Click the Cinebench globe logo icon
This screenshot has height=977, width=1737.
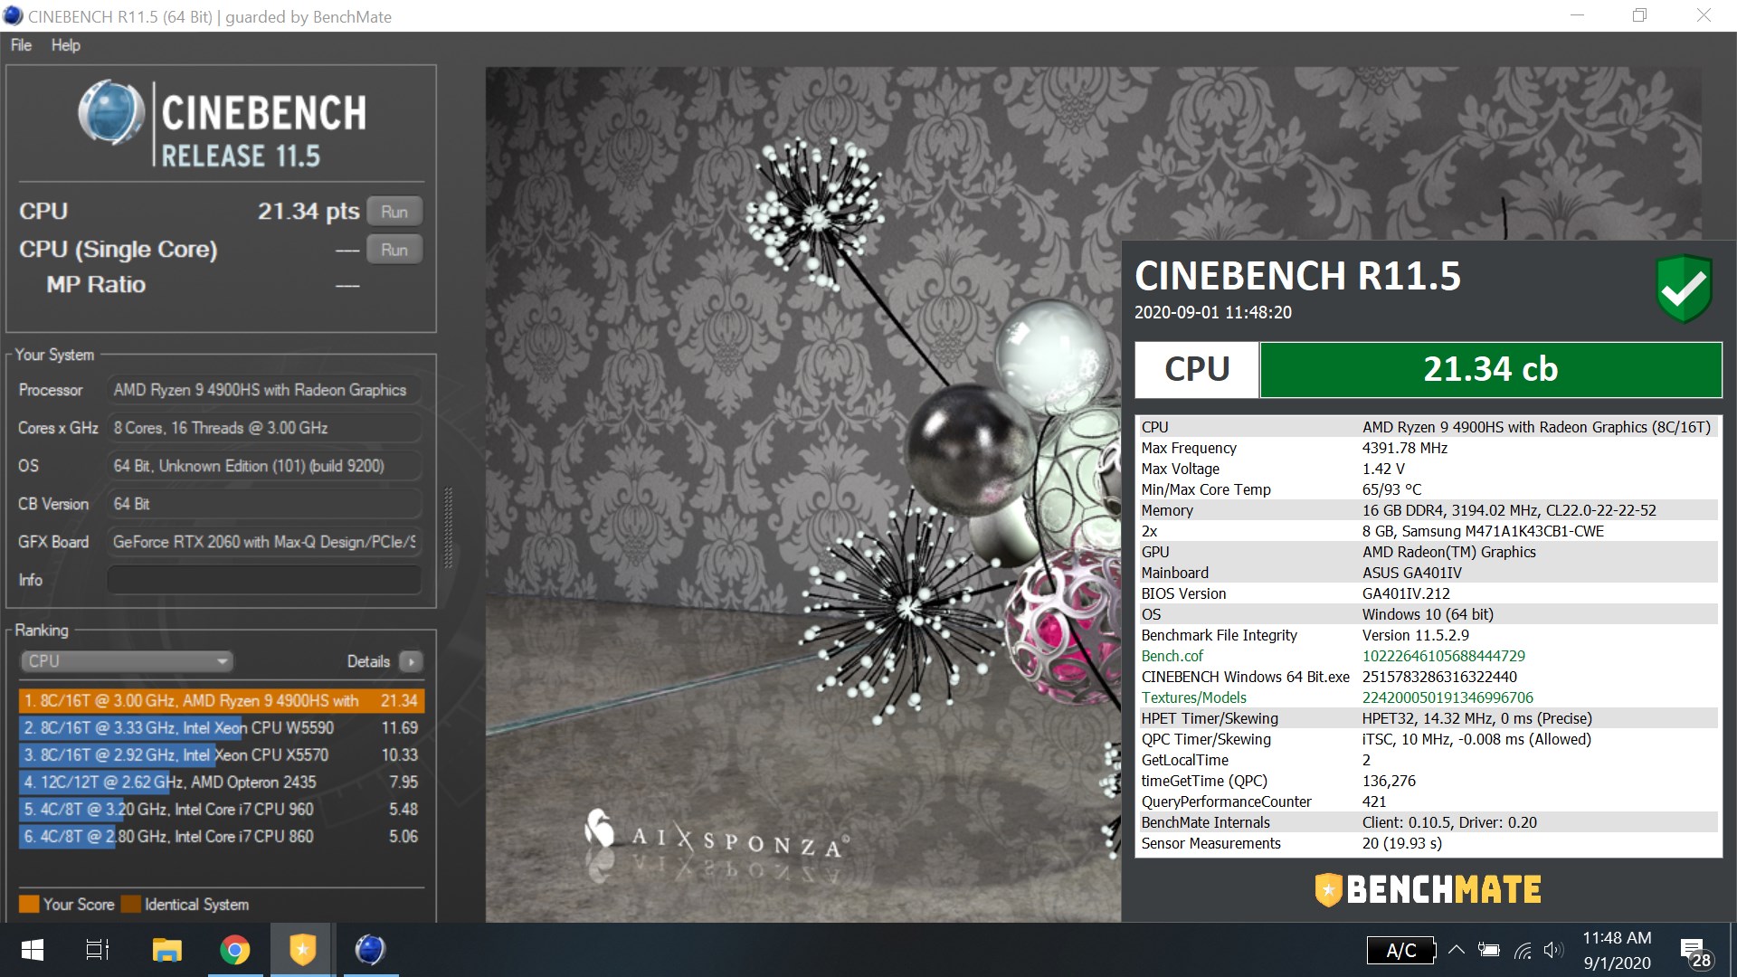(111, 113)
